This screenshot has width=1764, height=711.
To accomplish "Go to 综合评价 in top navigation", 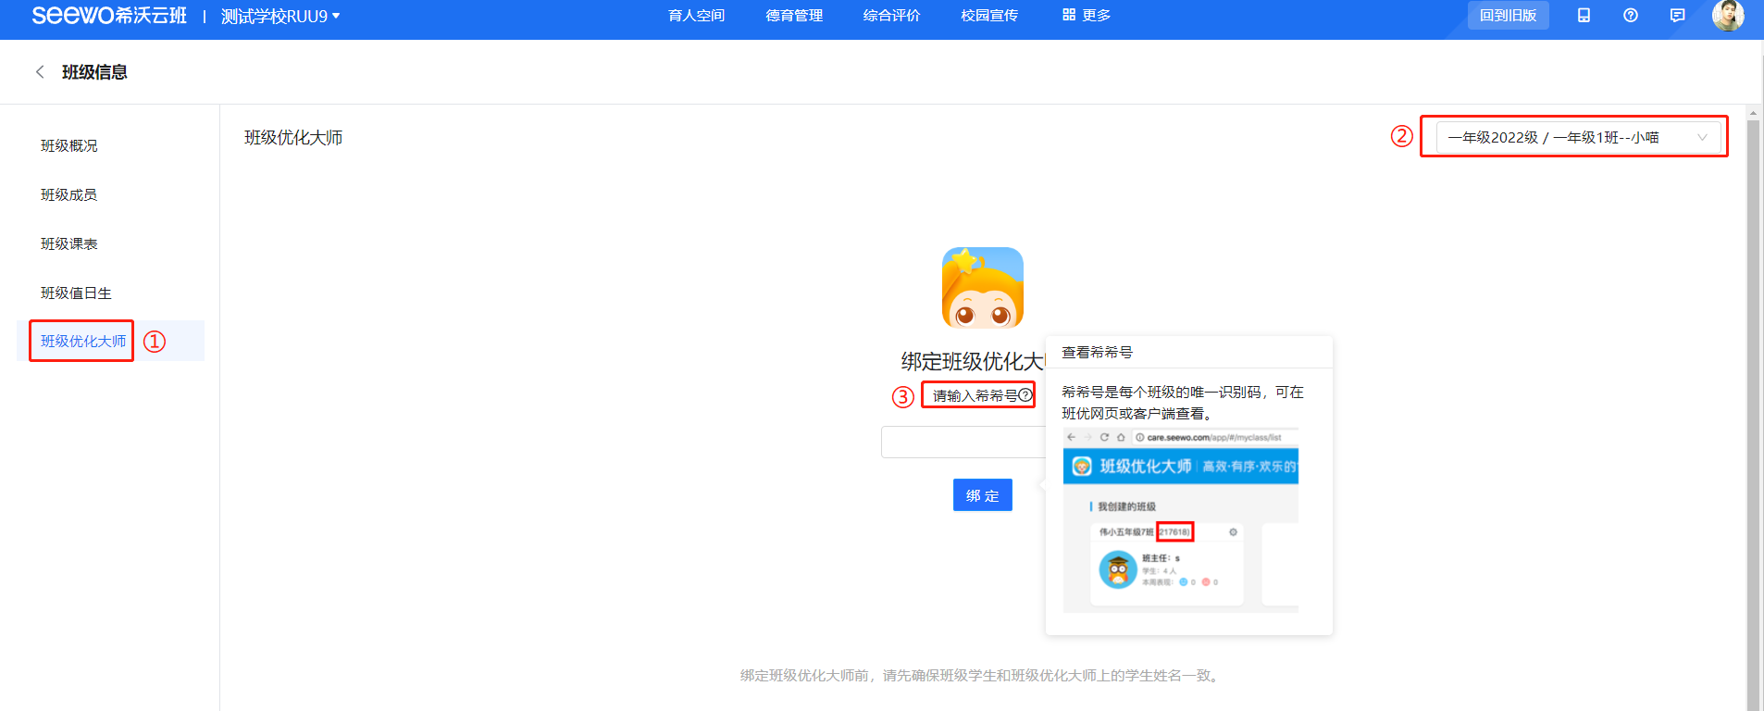I will coord(891,16).
